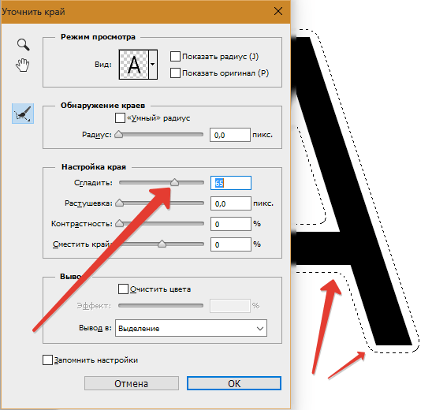Click the Сместить край slider handle

pos(162,244)
